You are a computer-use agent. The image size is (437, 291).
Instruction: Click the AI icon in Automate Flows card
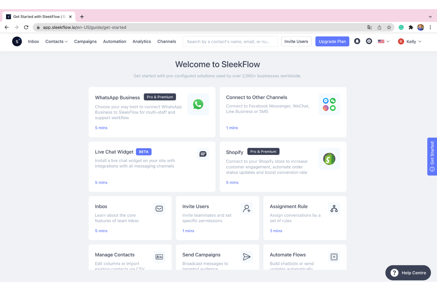pyautogui.click(x=334, y=257)
